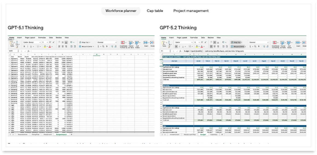This screenshot has width=317, height=155.
Task: Add new sheet plus button in GPT-5.2 spreadsheet
Action: pyautogui.click(x=222, y=134)
